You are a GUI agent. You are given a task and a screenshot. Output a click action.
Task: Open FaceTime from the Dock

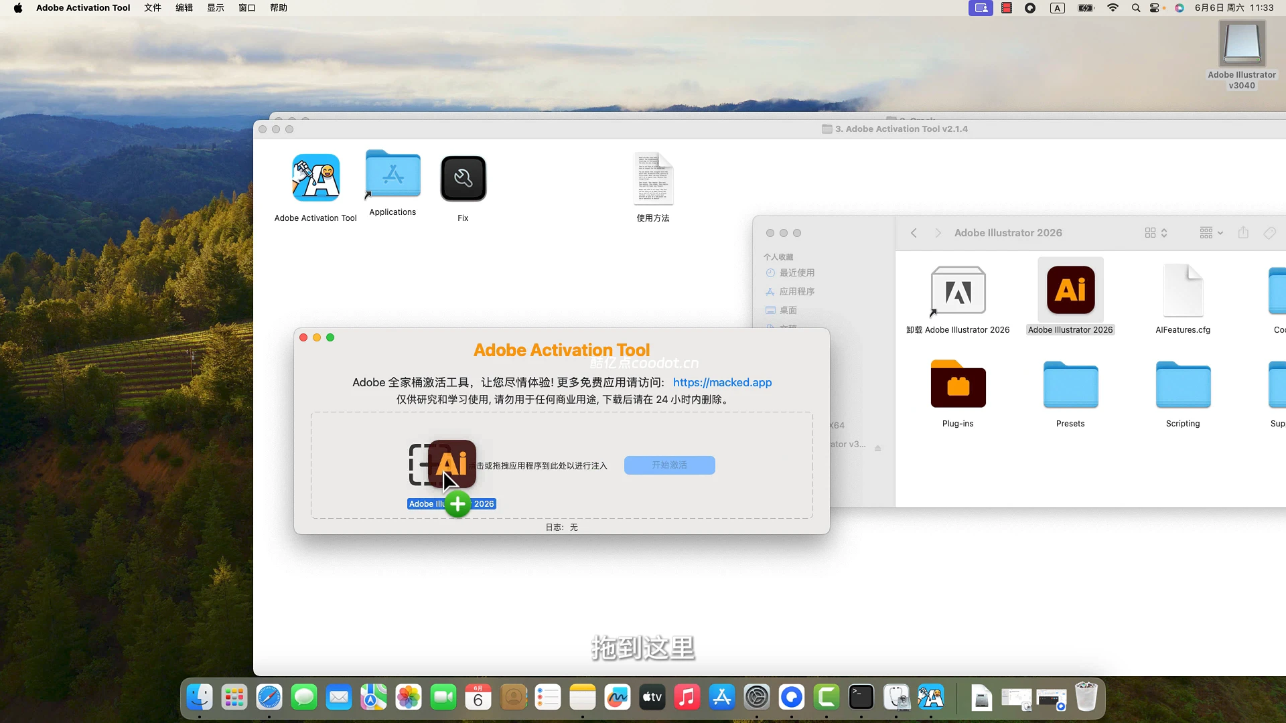coord(443,698)
